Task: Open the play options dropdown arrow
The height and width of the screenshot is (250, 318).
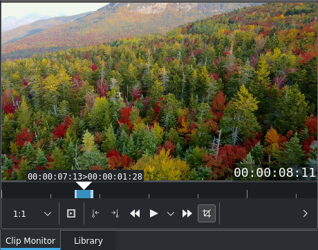Action: [x=171, y=214]
